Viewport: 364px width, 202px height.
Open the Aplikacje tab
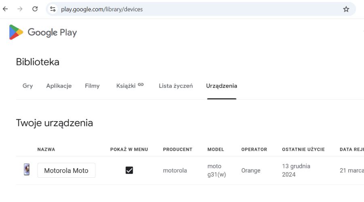[59, 86]
